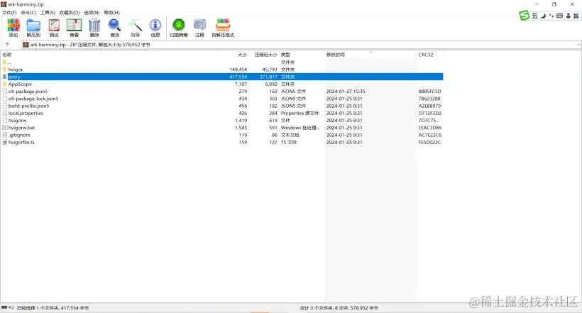Select the AppScope folder row
The height and width of the screenshot is (313, 582).
(222, 84)
